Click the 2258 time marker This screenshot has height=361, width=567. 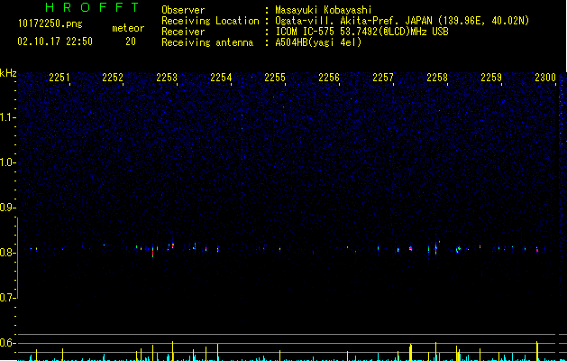tap(437, 78)
